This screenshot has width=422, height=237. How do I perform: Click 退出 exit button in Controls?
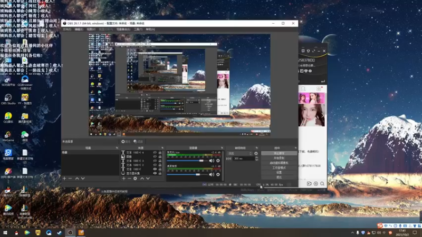point(279,177)
